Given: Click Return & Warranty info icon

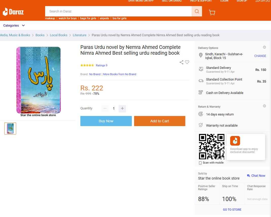Looking at the screenshot, I should [x=264, y=106].
